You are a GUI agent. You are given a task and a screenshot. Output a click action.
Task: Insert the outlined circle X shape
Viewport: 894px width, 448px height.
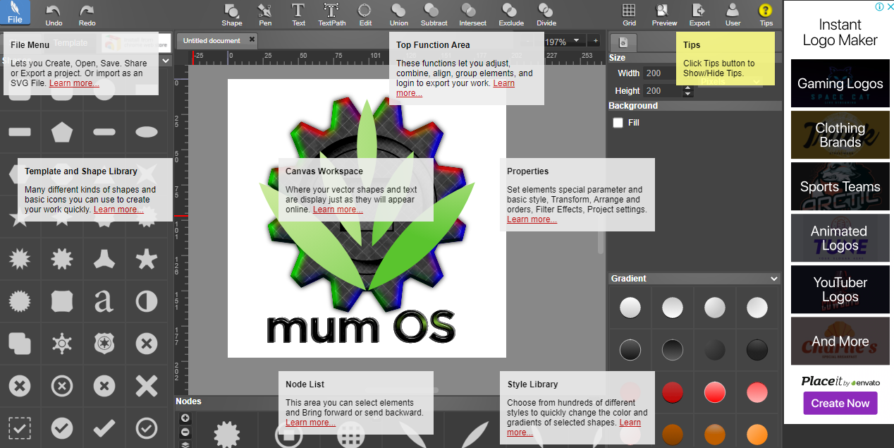tap(62, 386)
